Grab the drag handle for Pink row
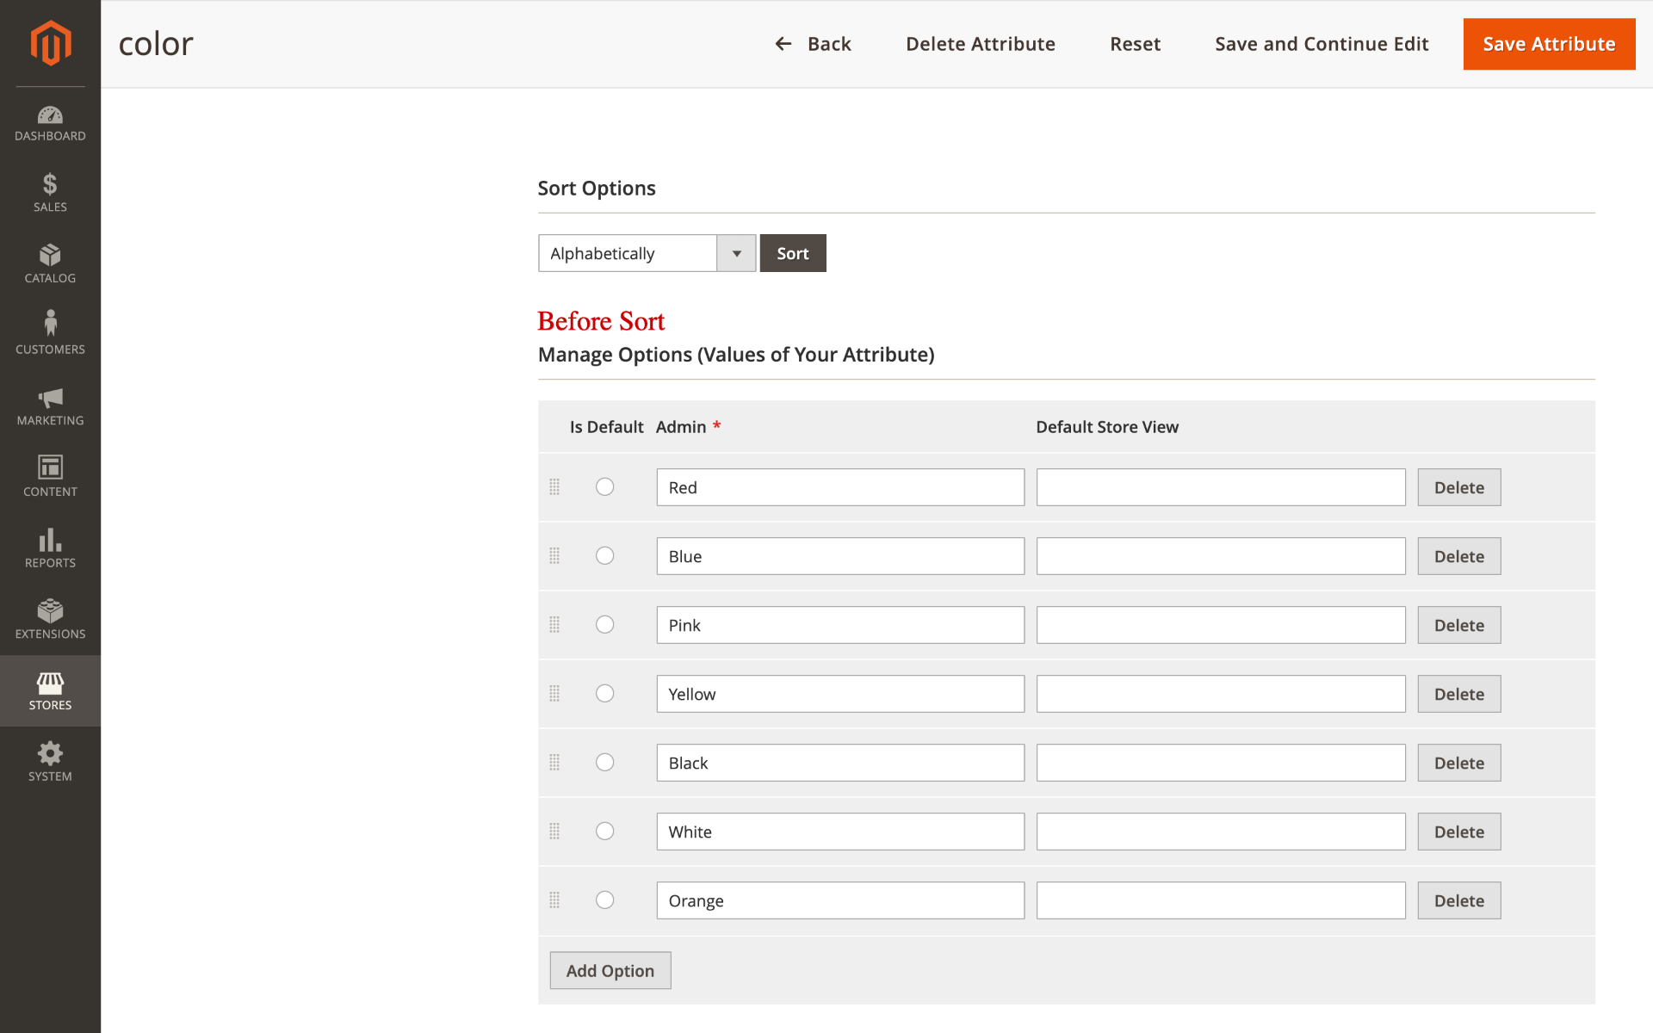Viewport: 1653px width, 1033px height. [554, 625]
